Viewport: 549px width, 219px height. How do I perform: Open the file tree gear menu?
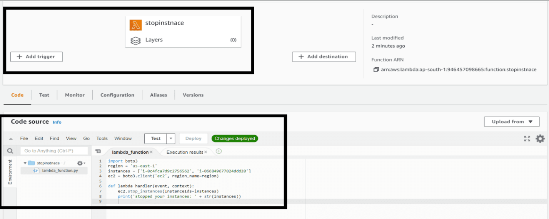[81, 163]
